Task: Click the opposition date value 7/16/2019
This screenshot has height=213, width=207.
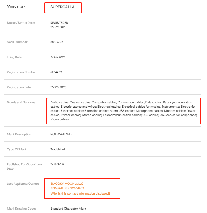Action: point(57,164)
